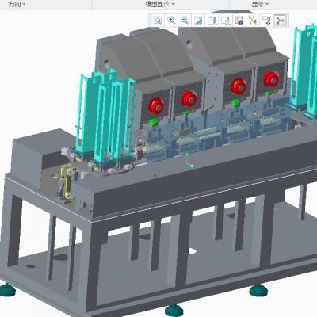Select the rightmost red knob on the machine
Screen dimensions: 317x317
pos(271,78)
